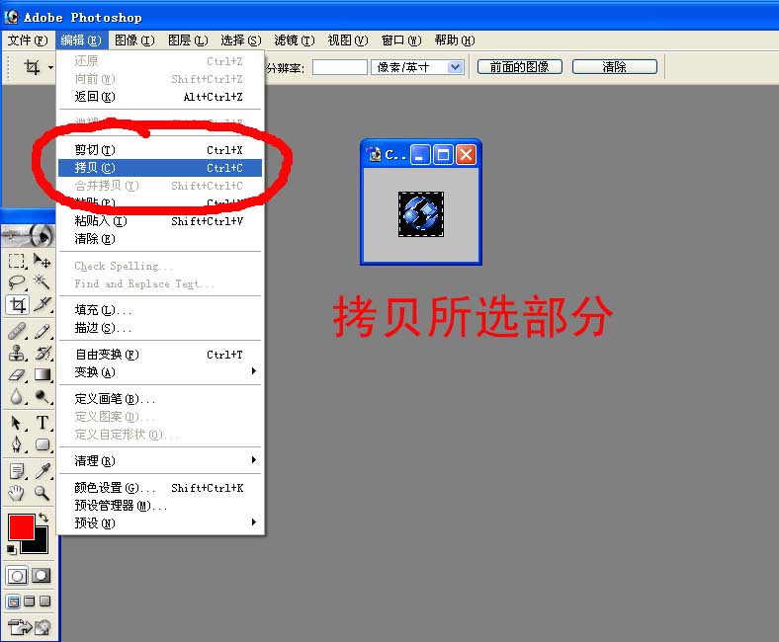Open the red foreground color picker
Image resolution: width=779 pixels, height=642 pixels.
click(x=21, y=527)
